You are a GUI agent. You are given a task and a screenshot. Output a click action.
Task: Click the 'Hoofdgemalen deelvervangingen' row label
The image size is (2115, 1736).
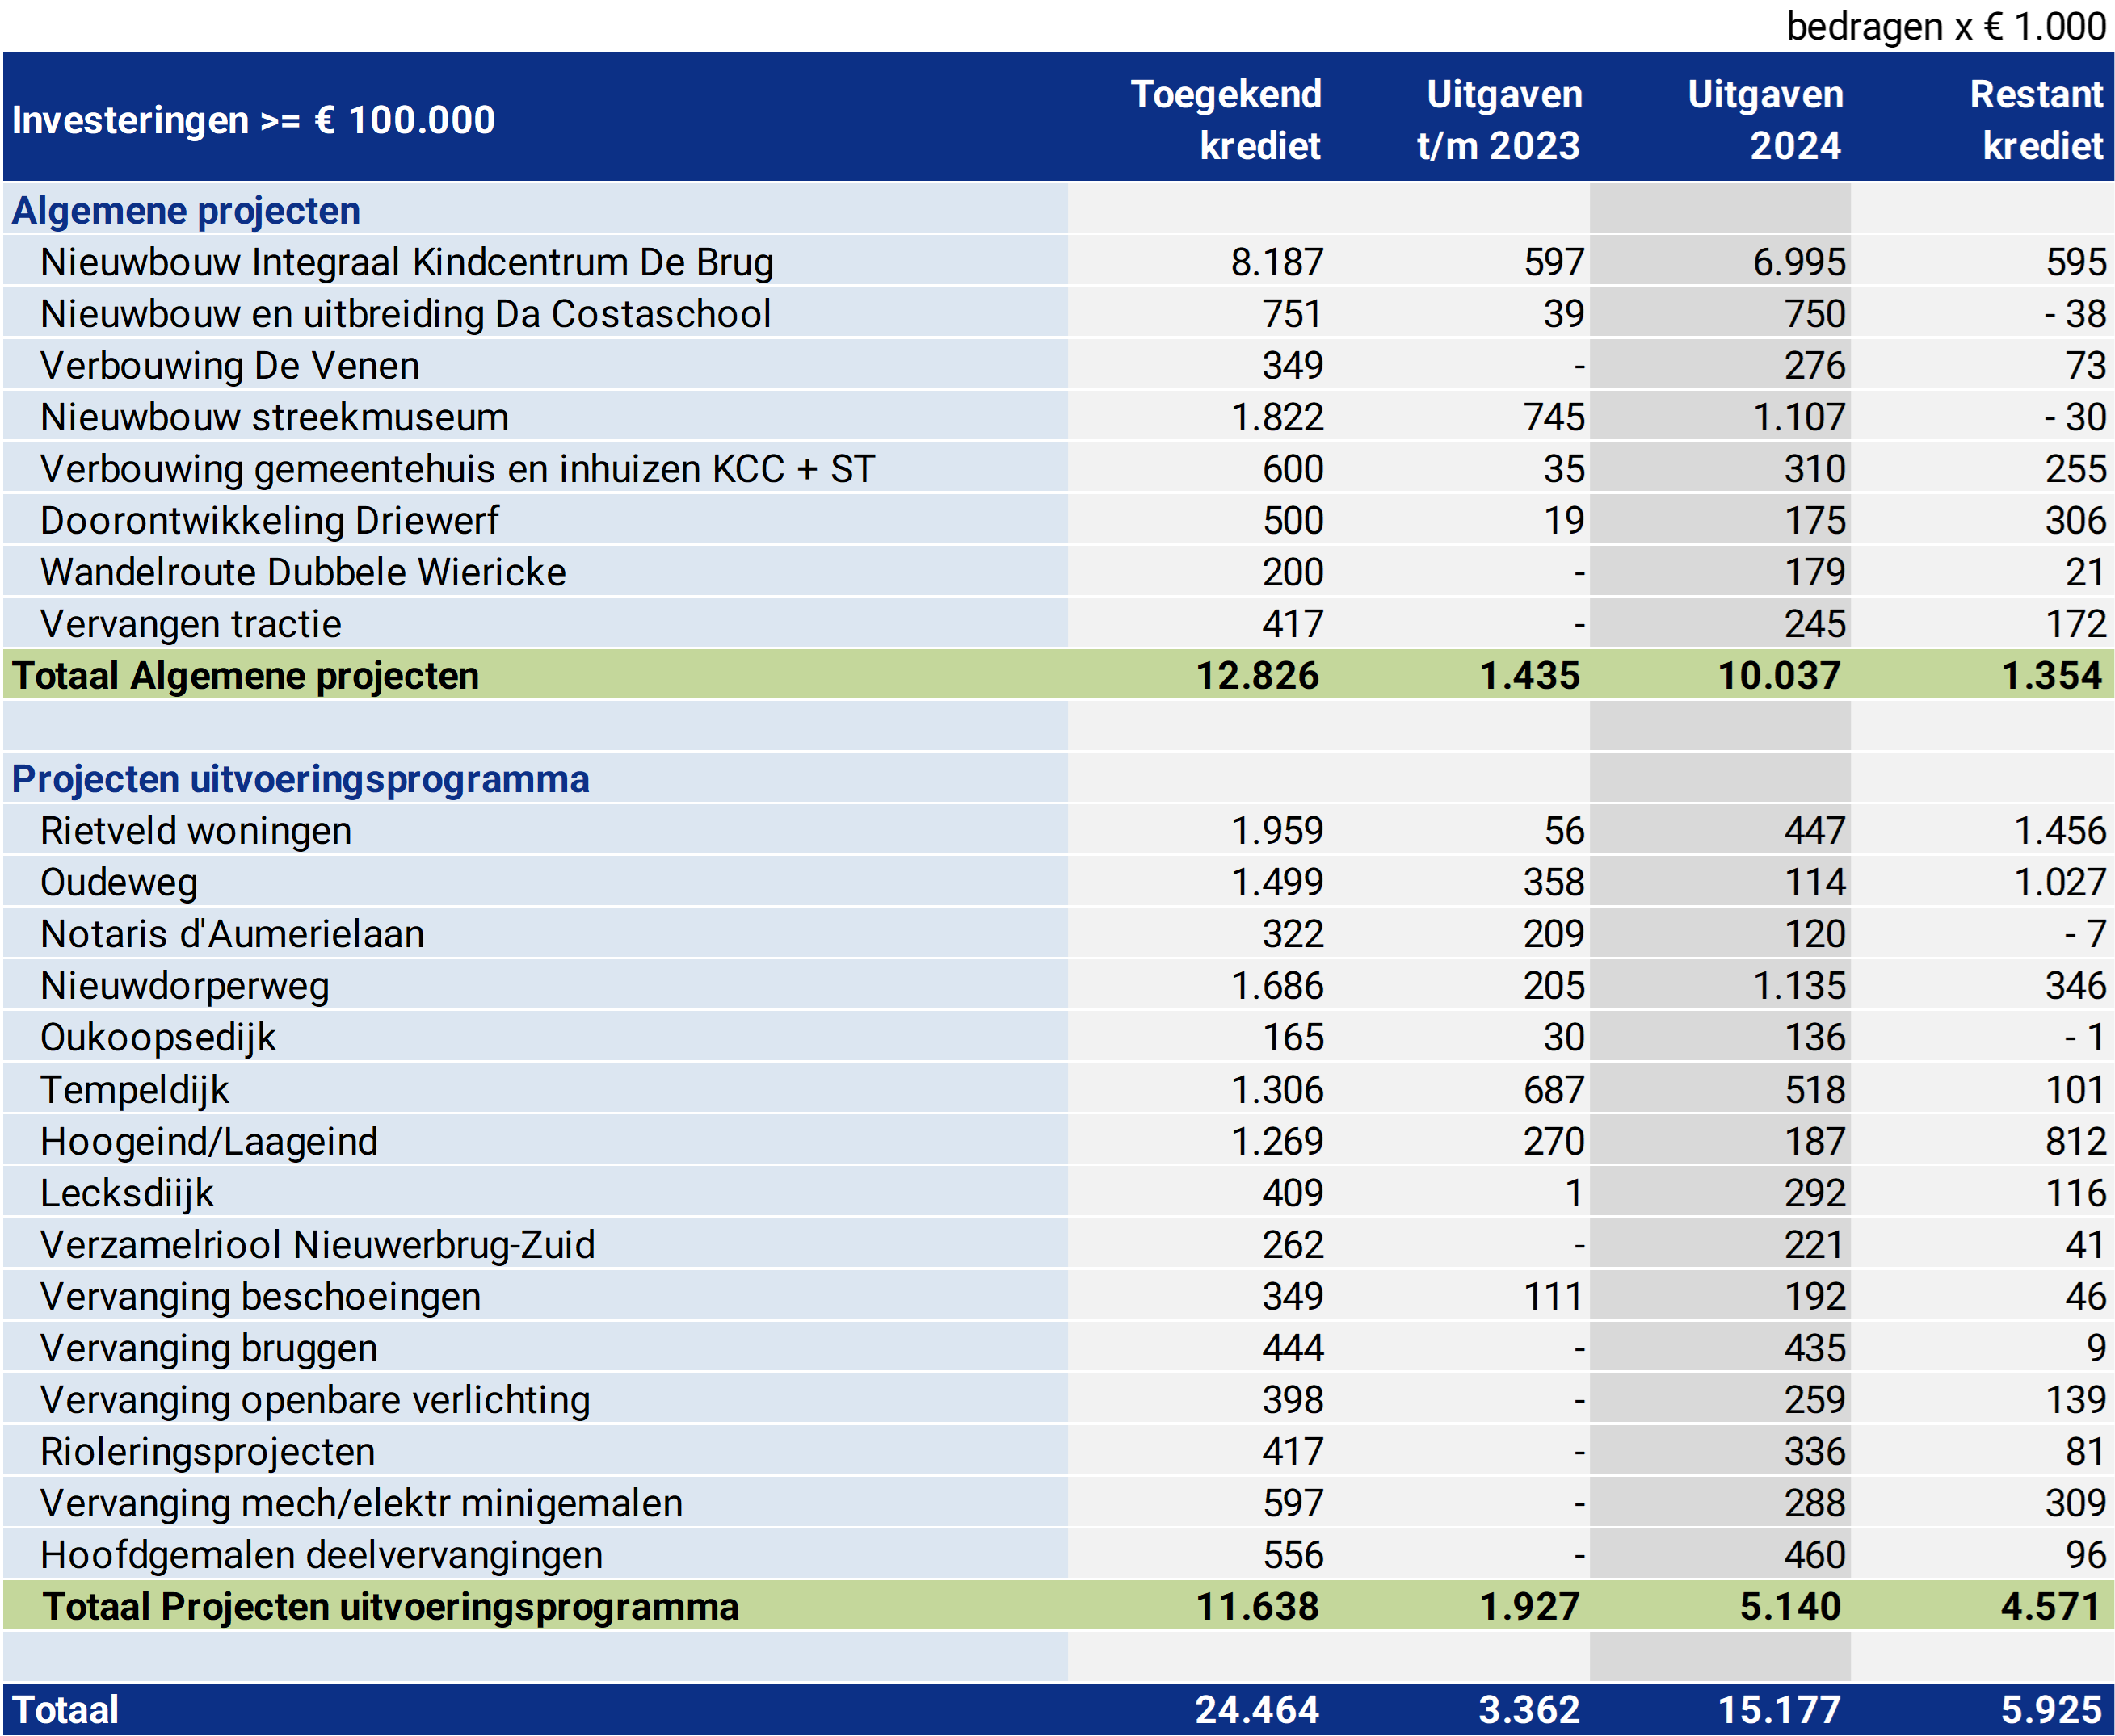[322, 1555]
